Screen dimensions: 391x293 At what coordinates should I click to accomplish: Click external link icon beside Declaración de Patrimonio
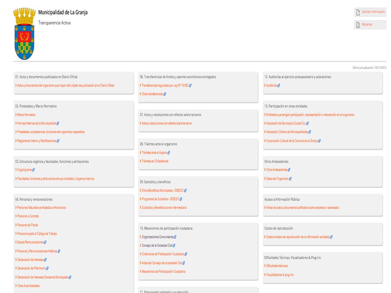click(47, 268)
